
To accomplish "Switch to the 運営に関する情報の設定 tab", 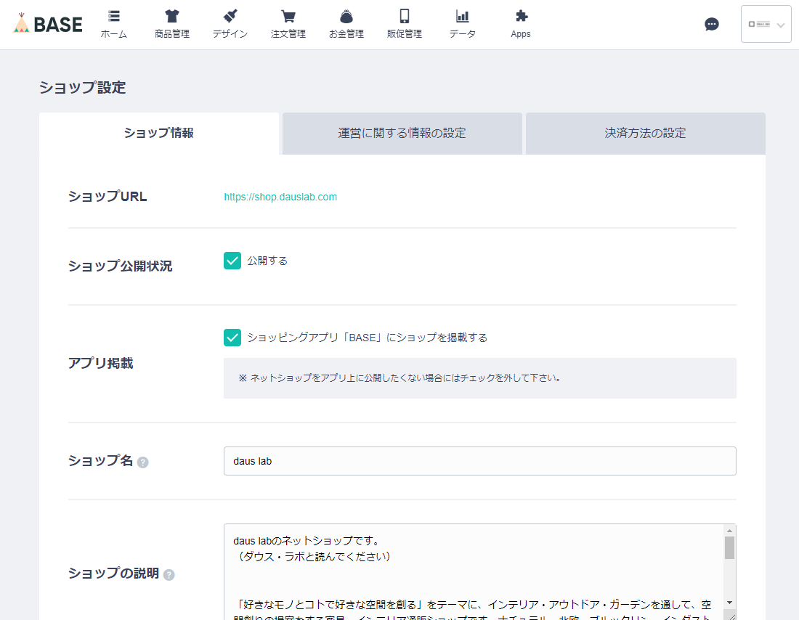I will point(402,134).
